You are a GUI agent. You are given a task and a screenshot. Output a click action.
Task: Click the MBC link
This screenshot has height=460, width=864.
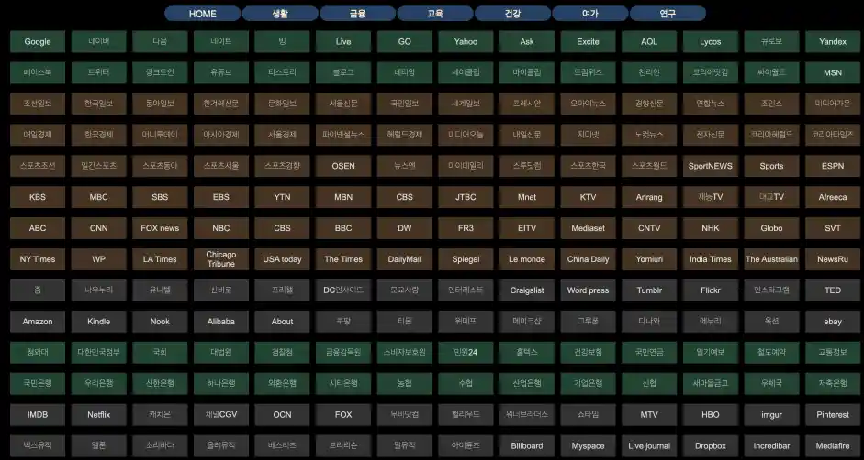coord(98,197)
